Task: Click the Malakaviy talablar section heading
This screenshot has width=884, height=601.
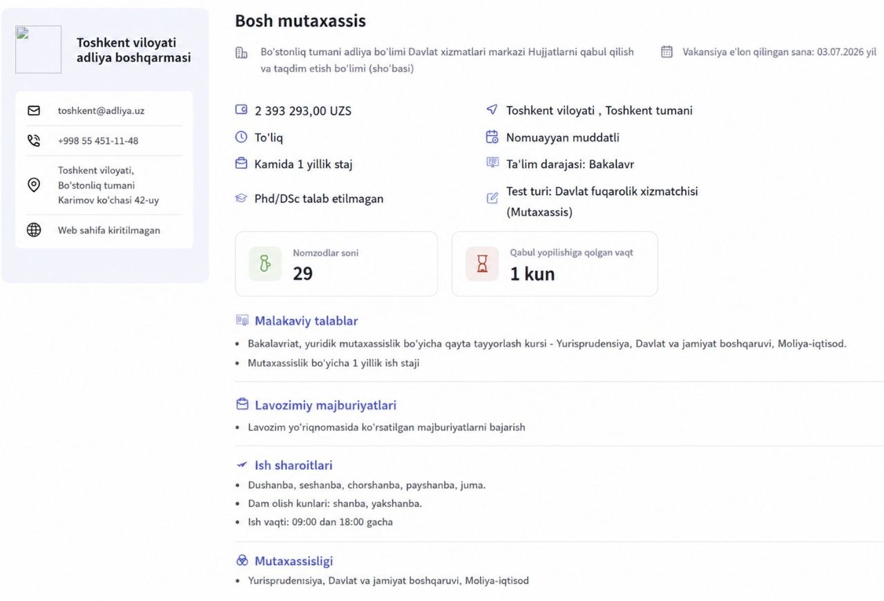Action: [306, 321]
